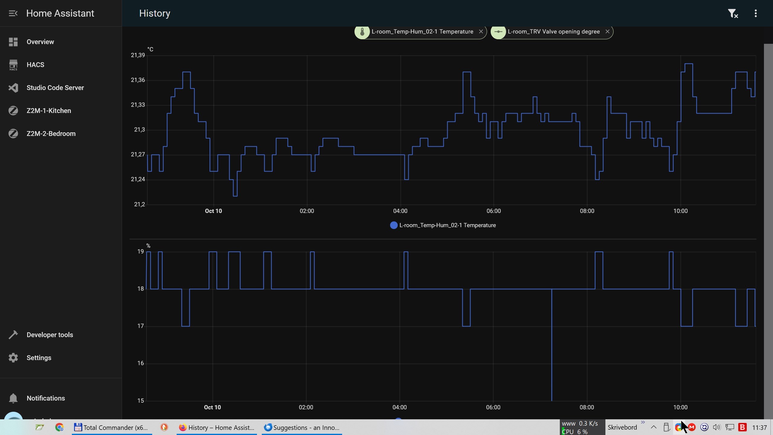Launch Studio Code Server

(55, 88)
